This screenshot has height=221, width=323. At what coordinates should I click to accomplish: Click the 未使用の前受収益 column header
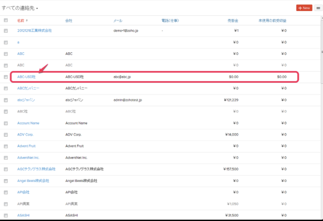[x=272, y=21]
